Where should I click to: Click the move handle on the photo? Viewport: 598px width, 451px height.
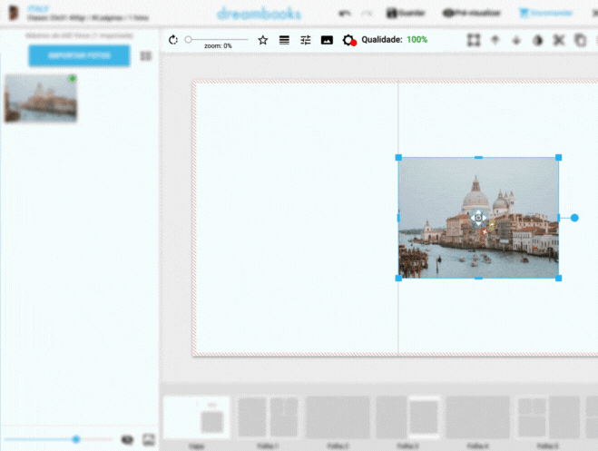[478, 218]
